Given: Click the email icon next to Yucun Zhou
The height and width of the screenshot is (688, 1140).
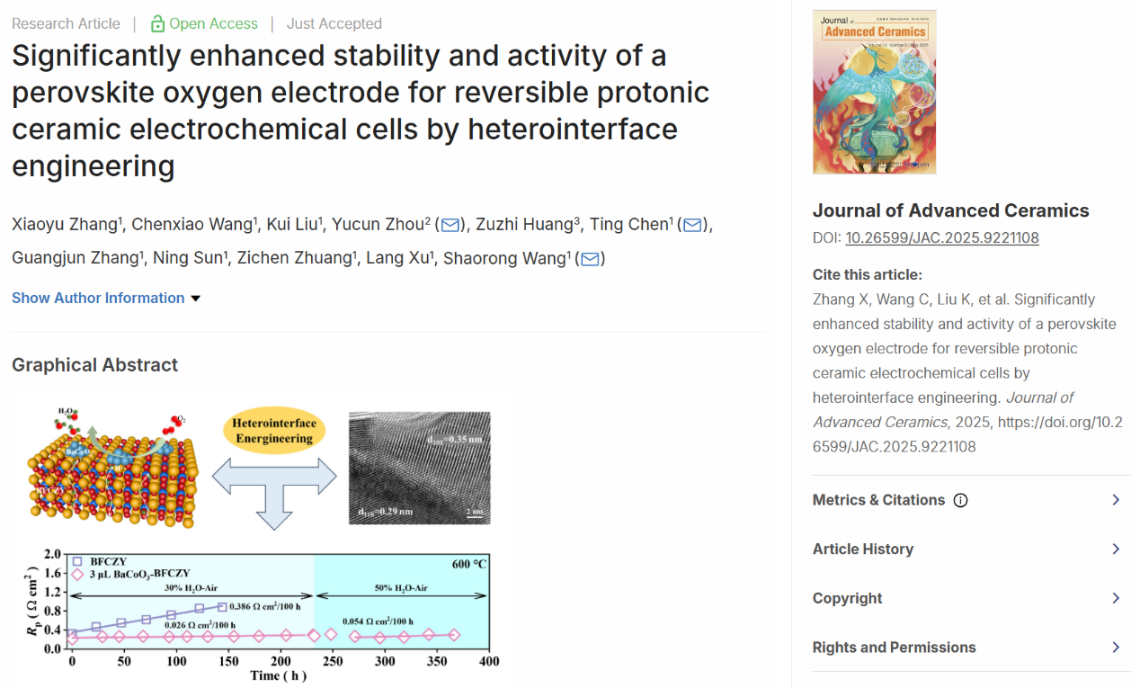Looking at the screenshot, I should (x=450, y=225).
